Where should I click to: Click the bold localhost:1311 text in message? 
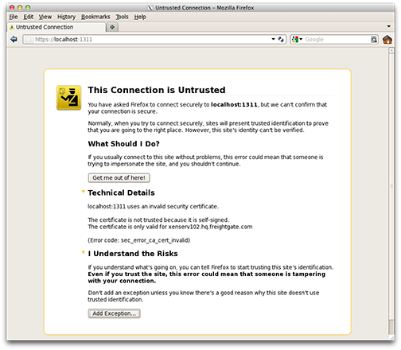coord(234,105)
